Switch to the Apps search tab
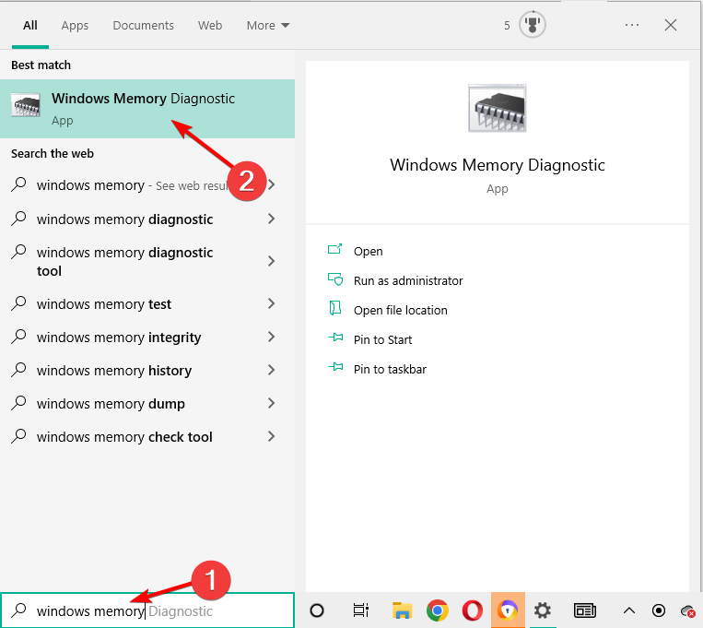 point(75,26)
